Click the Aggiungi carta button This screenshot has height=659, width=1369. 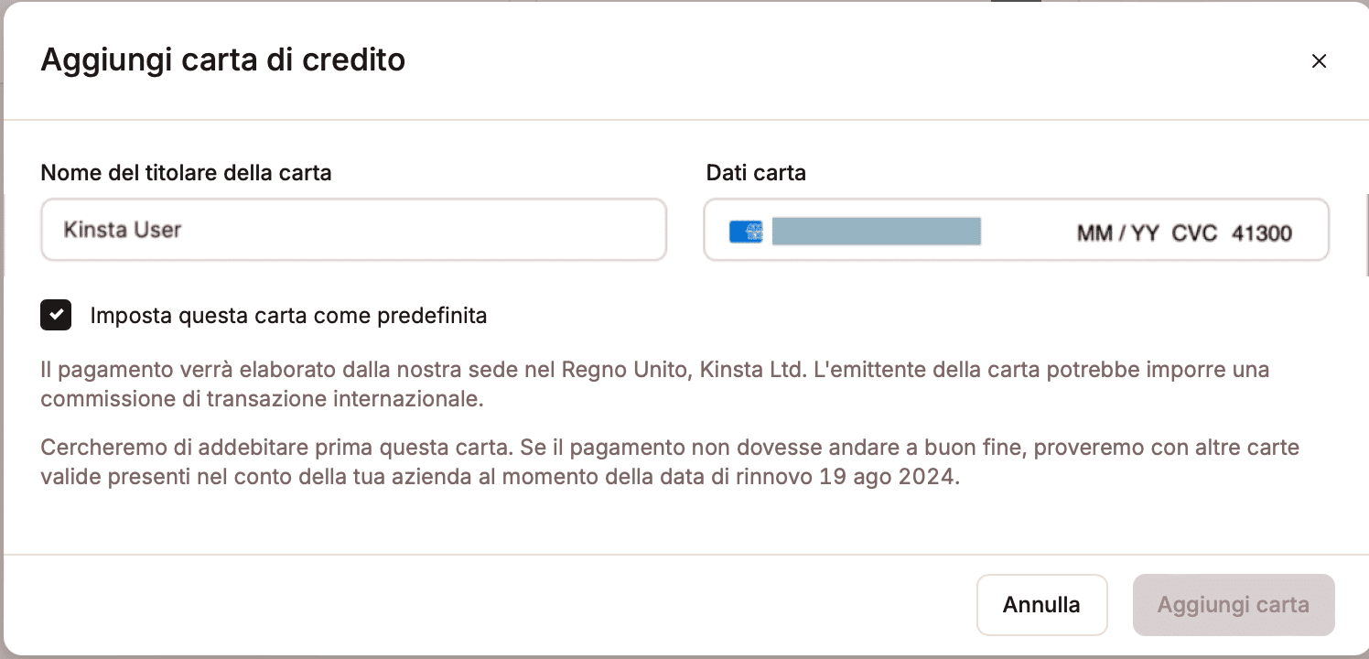1233,605
